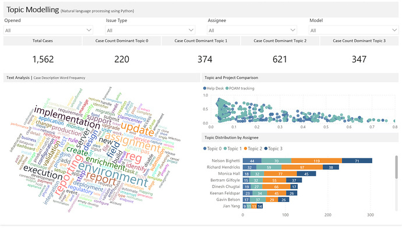The width and height of the screenshot is (402, 228).
Task: Click the Topic Modelling dashboard title
Action: 33,10
